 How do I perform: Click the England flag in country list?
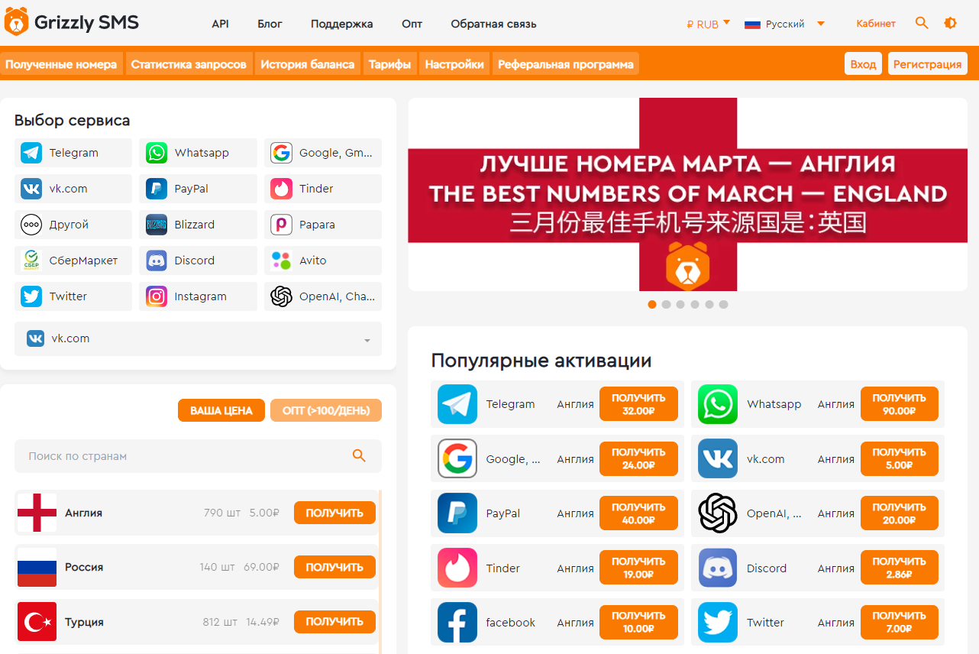point(37,513)
